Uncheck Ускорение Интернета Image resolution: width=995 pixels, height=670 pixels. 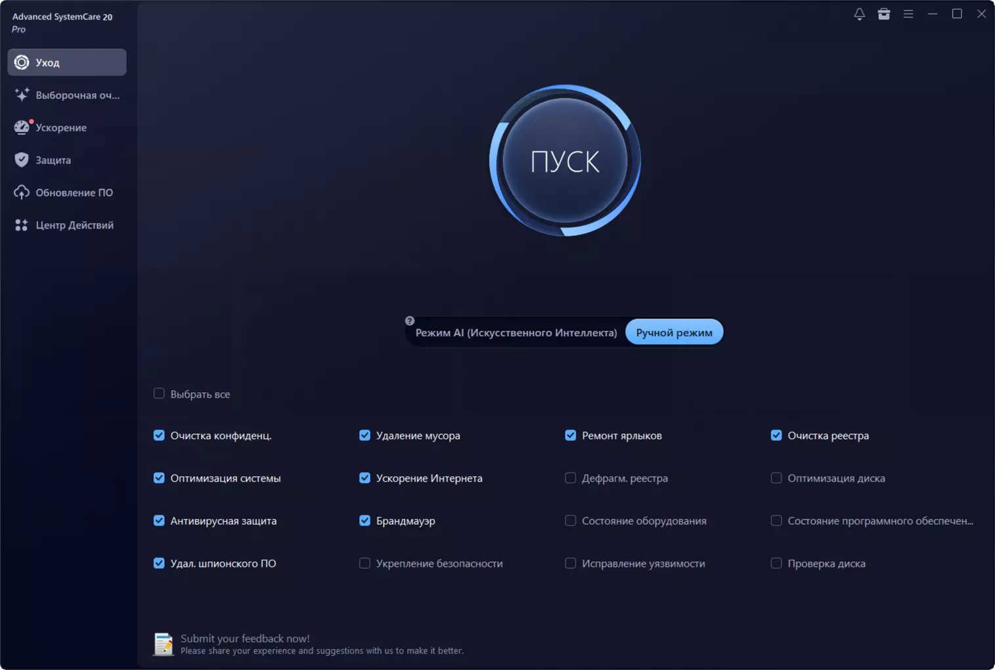(x=365, y=478)
